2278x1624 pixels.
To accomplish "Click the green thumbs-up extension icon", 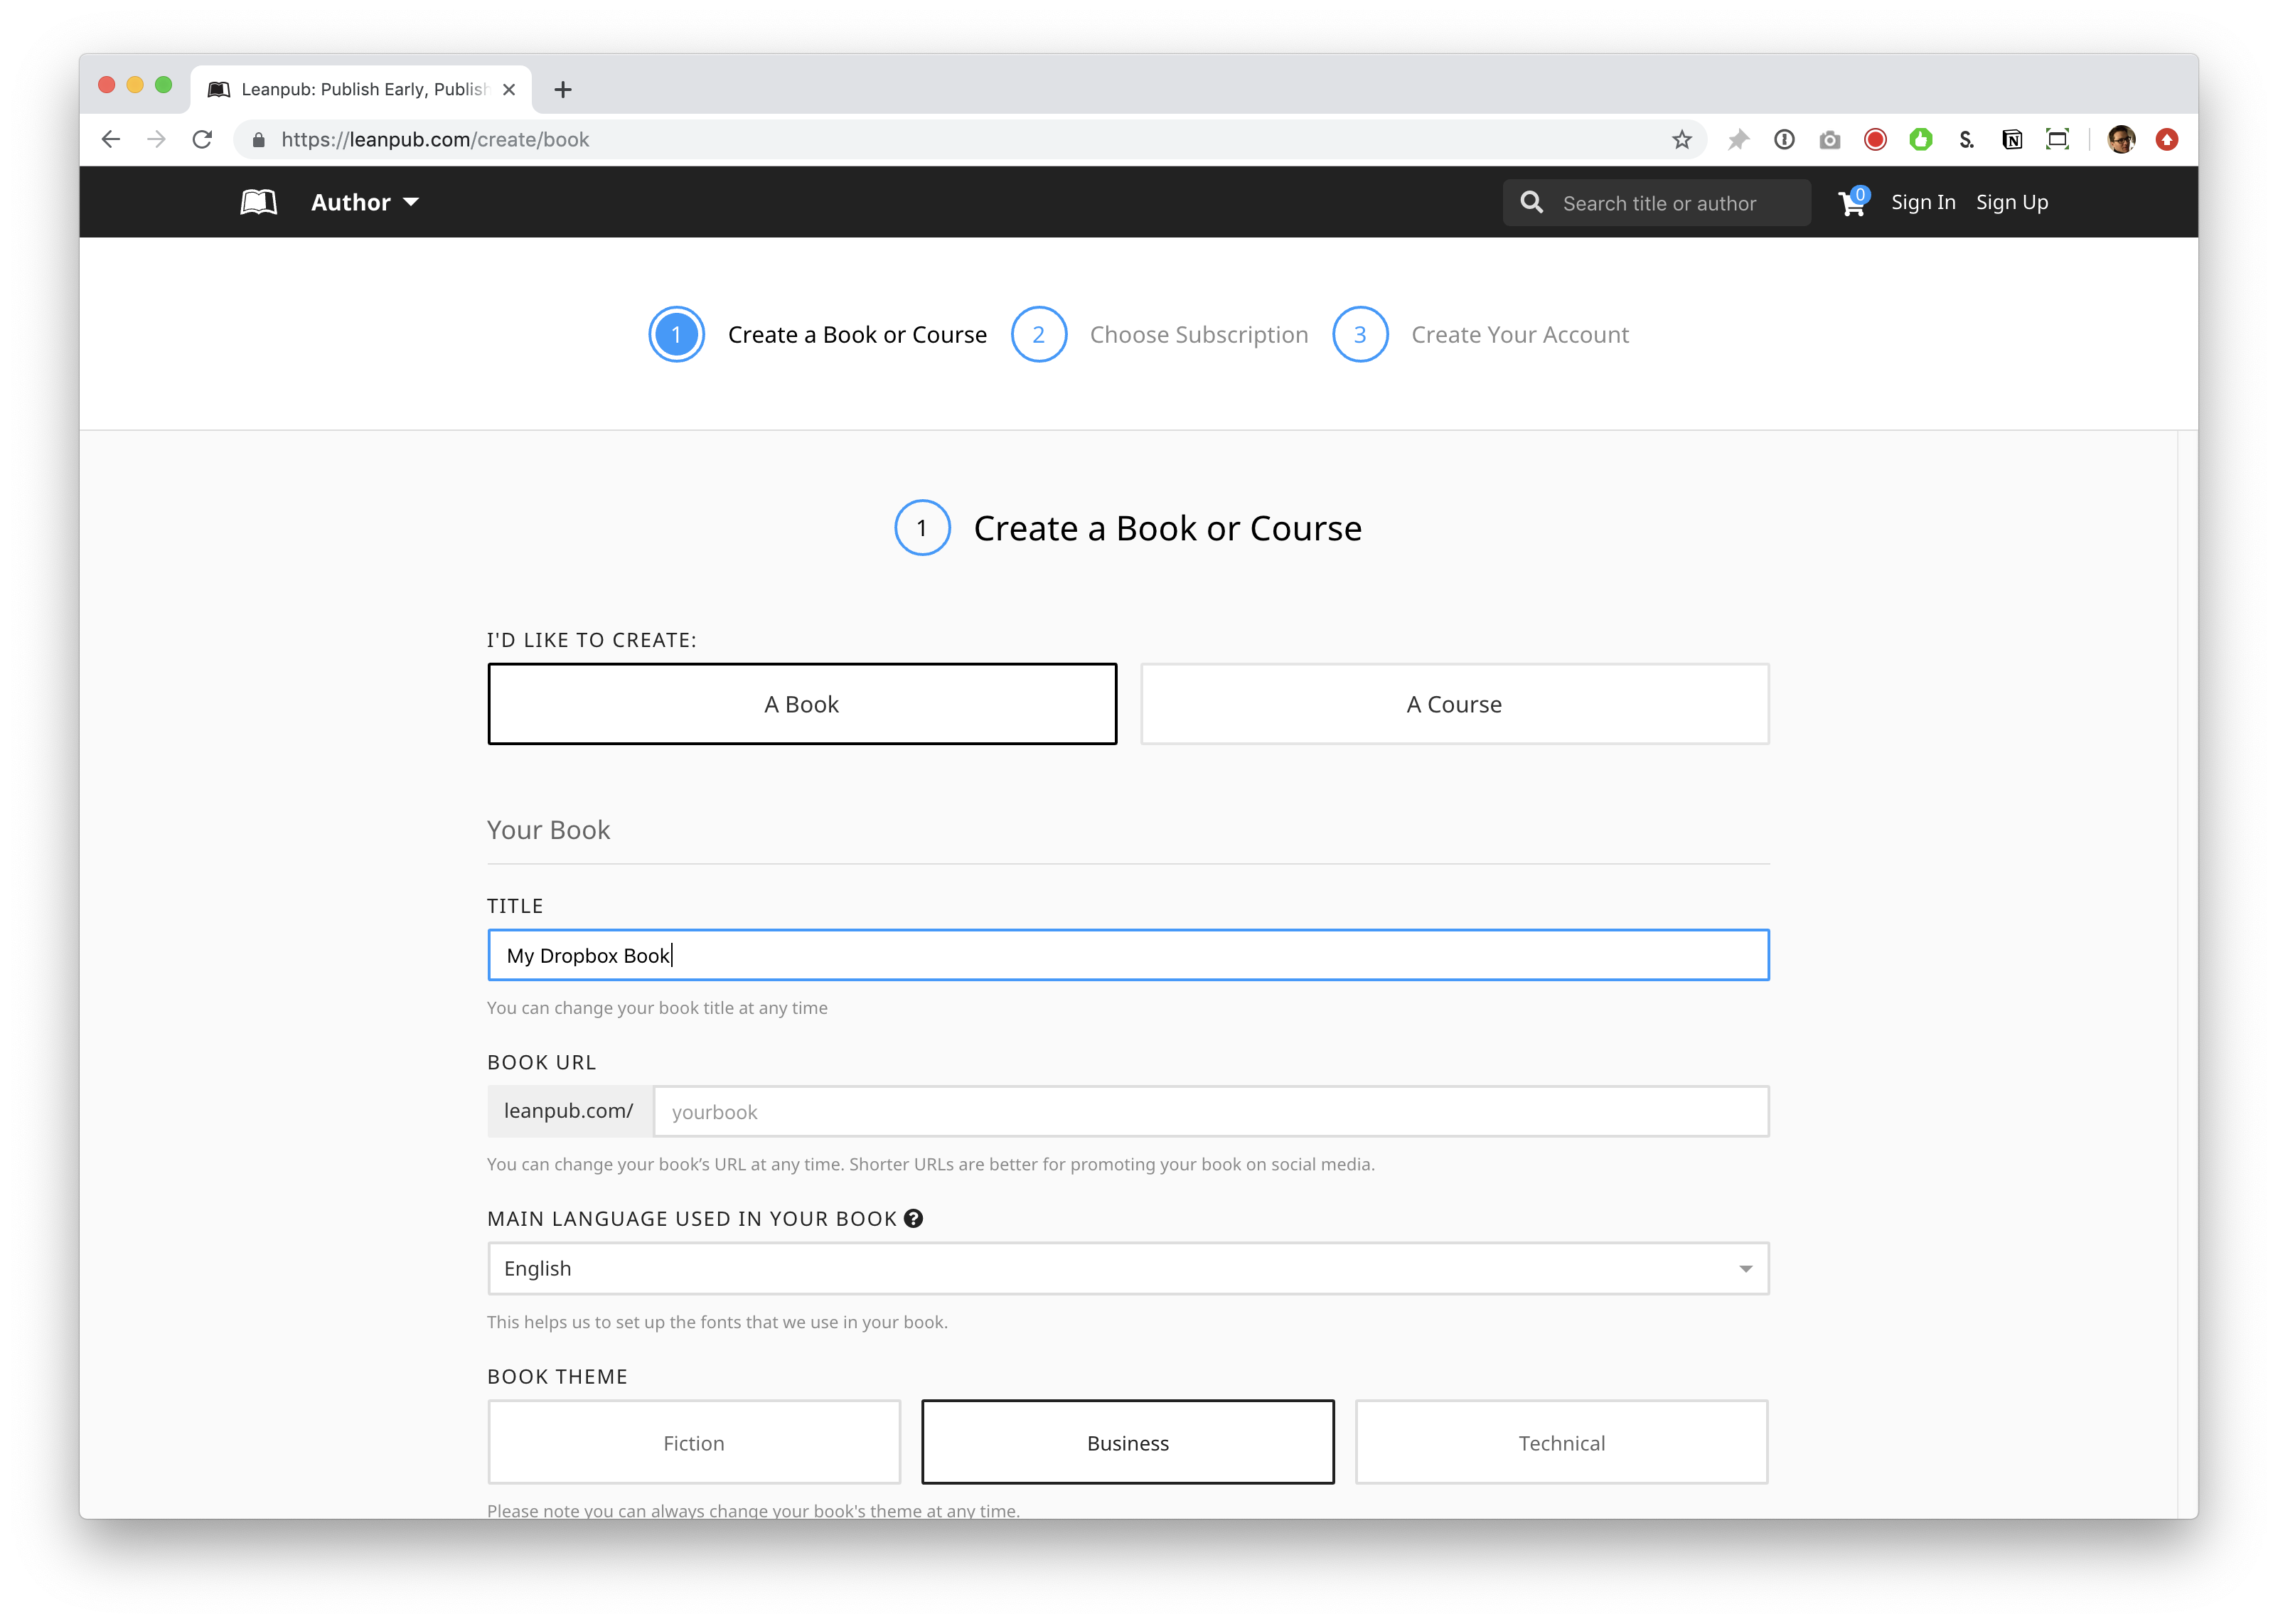I will [x=1920, y=140].
